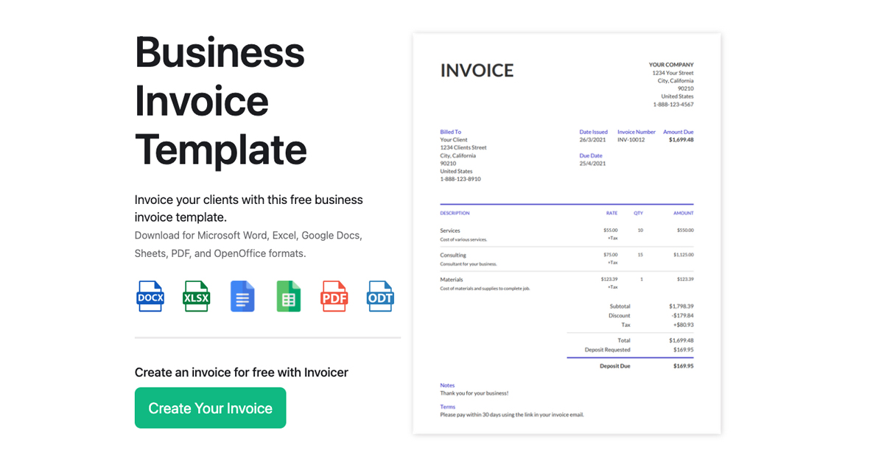Click the 'Create an invoice for free with Invoicer' text

coord(241,372)
